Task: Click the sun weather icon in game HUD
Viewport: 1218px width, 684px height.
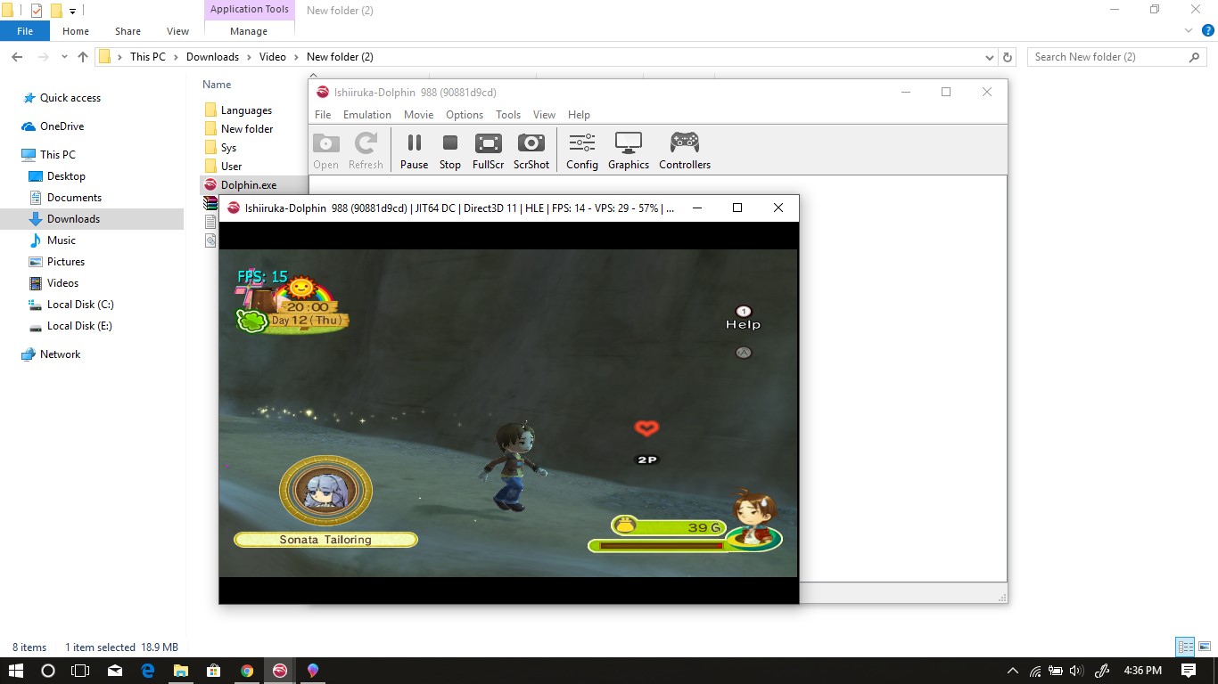Action: 301,287
